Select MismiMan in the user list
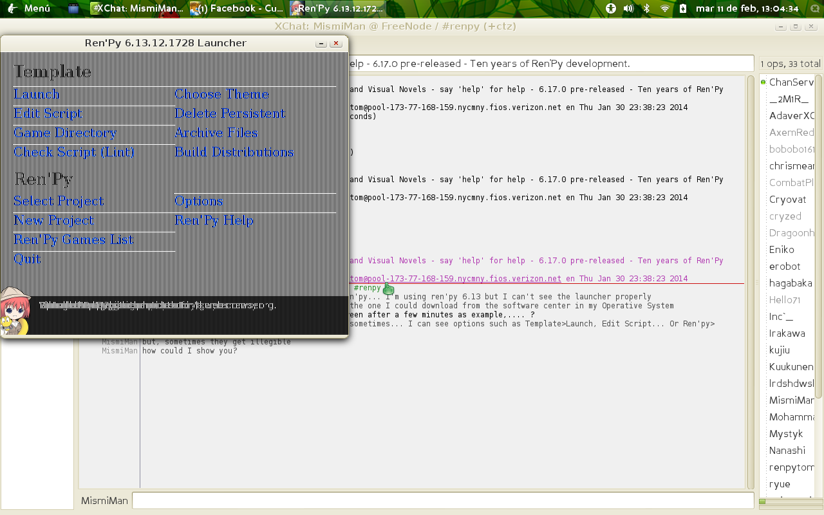The image size is (824, 515). click(x=791, y=400)
